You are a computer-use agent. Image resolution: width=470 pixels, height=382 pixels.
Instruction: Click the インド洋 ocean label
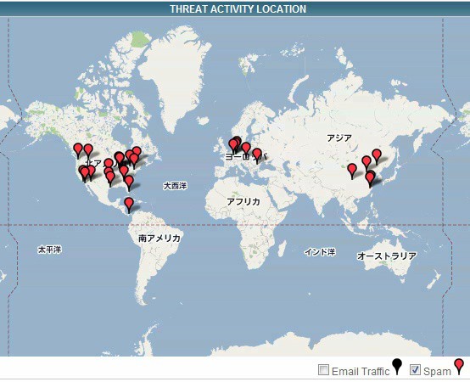320,252
